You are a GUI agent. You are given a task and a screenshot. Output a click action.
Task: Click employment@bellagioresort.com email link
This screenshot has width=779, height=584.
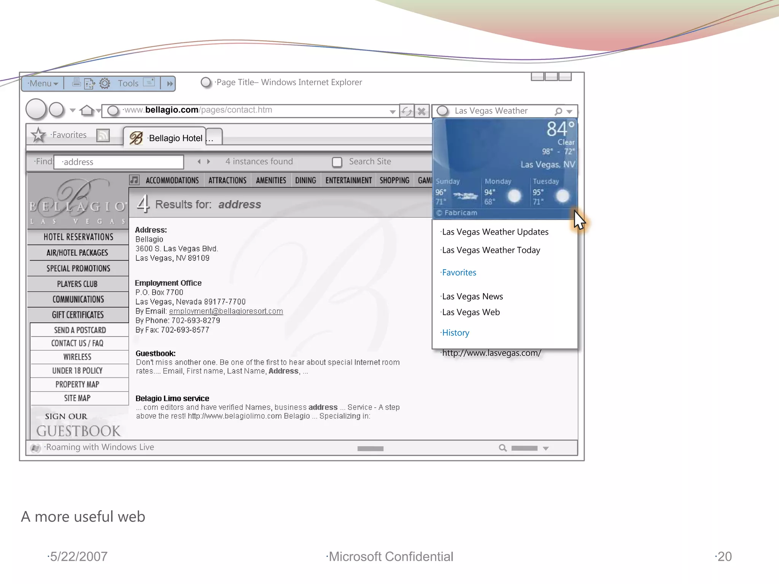[226, 311]
